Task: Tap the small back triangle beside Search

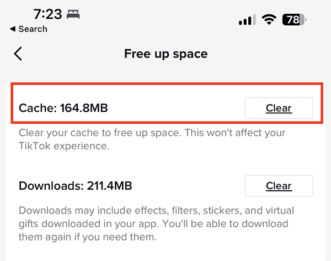Action: (13, 29)
